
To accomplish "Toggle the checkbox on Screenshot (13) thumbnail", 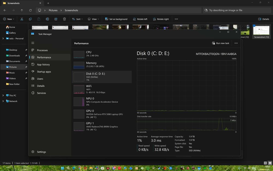I will [x=254, y=26].
